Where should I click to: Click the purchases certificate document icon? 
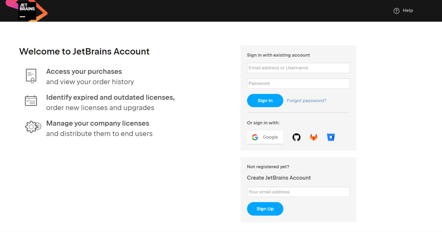(31, 76)
